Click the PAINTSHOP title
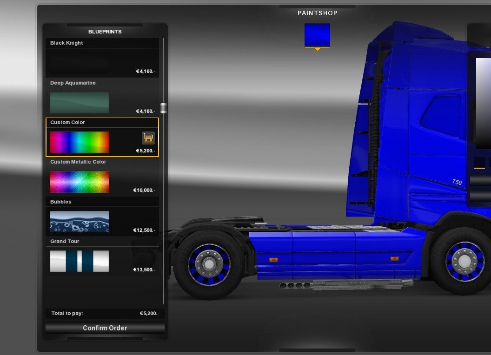The width and height of the screenshot is (491, 355). (x=318, y=13)
